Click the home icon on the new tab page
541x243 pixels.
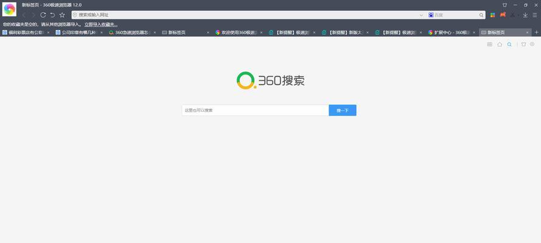pyautogui.click(x=500, y=44)
